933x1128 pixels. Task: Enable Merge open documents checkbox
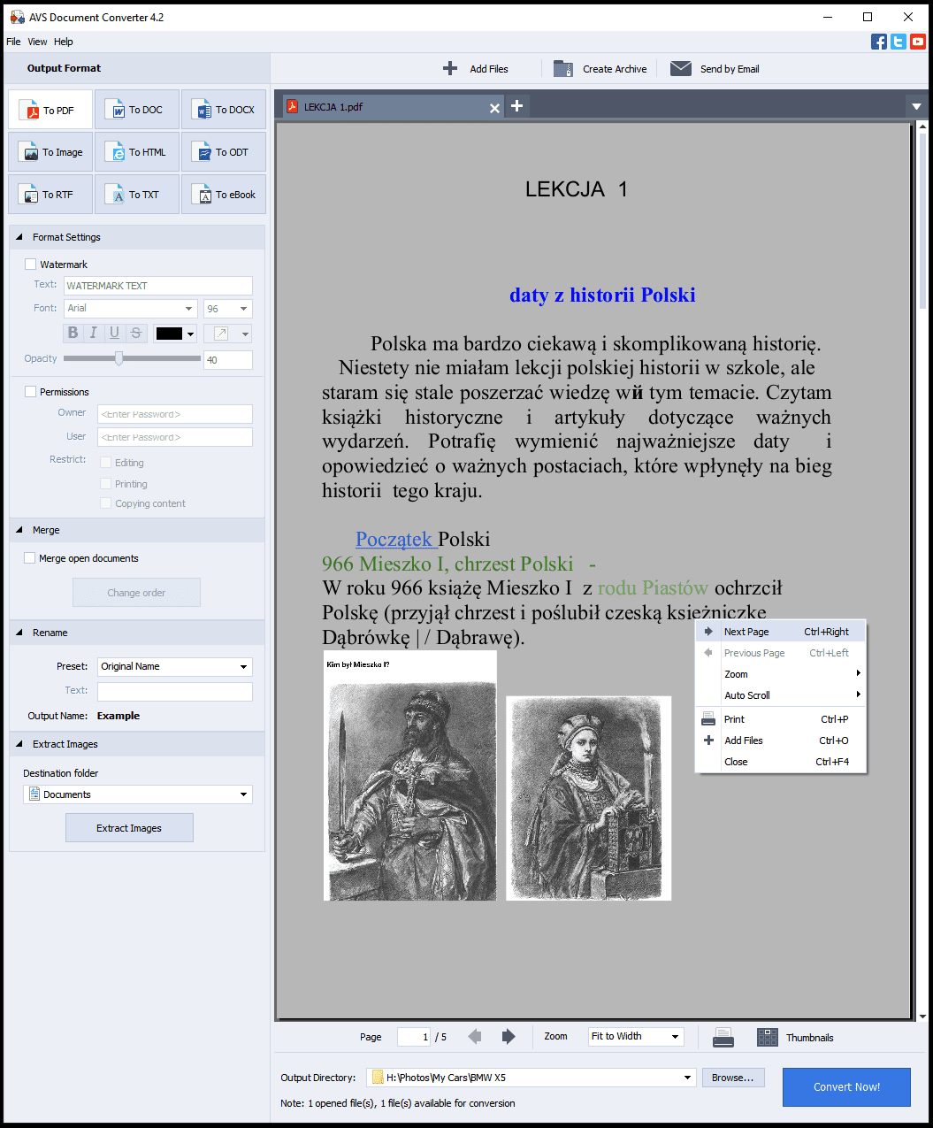tap(30, 557)
